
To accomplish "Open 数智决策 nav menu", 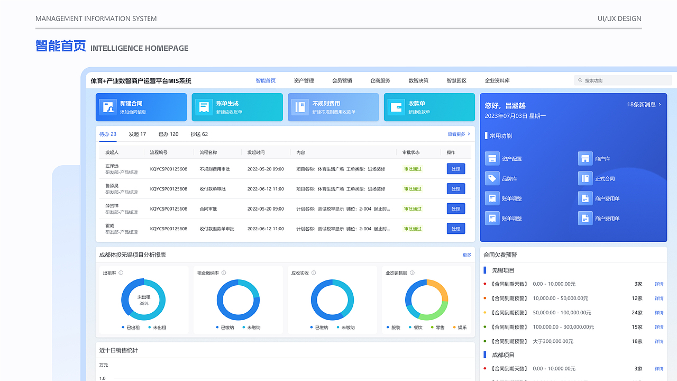I will click(418, 81).
